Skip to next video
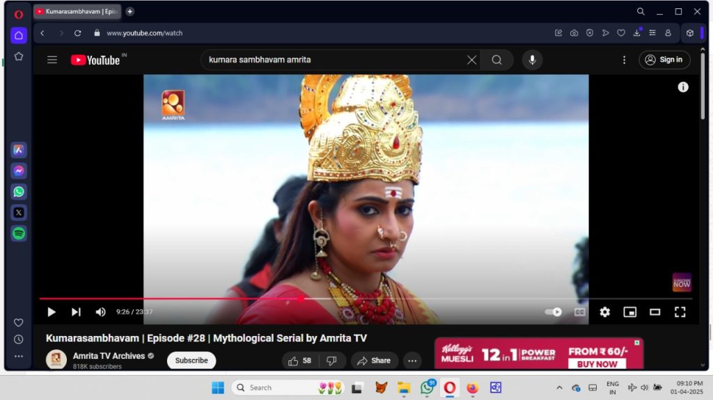The width and height of the screenshot is (713, 400). [76, 312]
